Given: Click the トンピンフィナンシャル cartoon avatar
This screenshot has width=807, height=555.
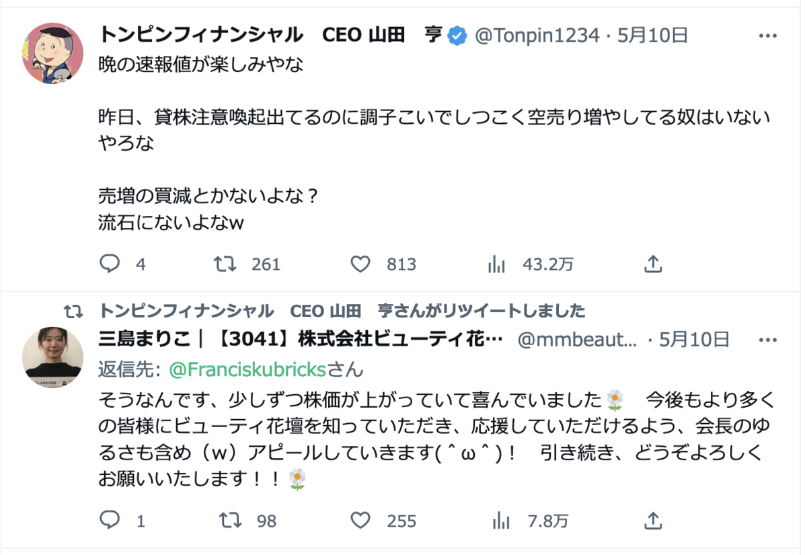Looking at the screenshot, I should click(53, 53).
